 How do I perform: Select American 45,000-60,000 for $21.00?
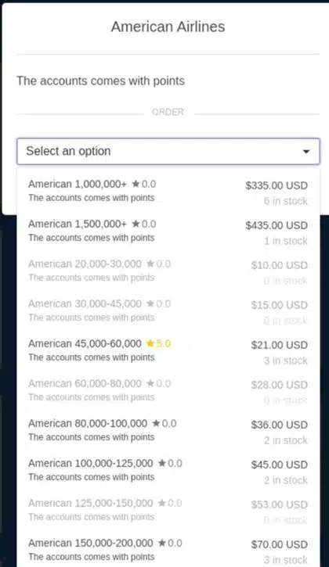pyautogui.click(x=168, y=351)
